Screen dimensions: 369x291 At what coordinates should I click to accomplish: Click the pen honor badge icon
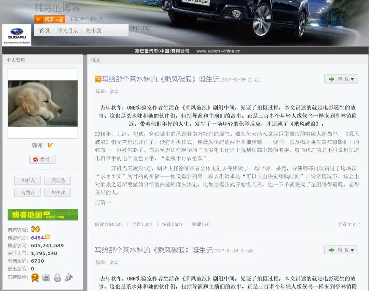coord(69,277)
